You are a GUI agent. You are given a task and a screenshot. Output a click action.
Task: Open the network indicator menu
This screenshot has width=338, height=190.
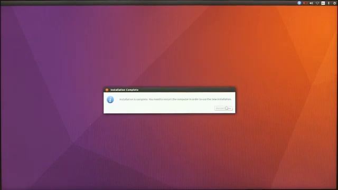(x=317, y=3)
